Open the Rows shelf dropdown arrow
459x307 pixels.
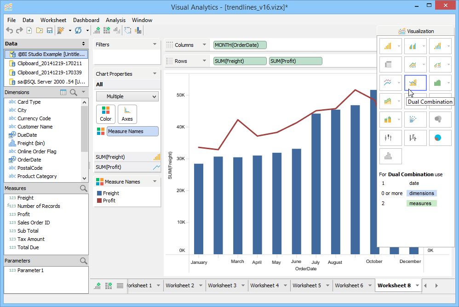(204, 61)
